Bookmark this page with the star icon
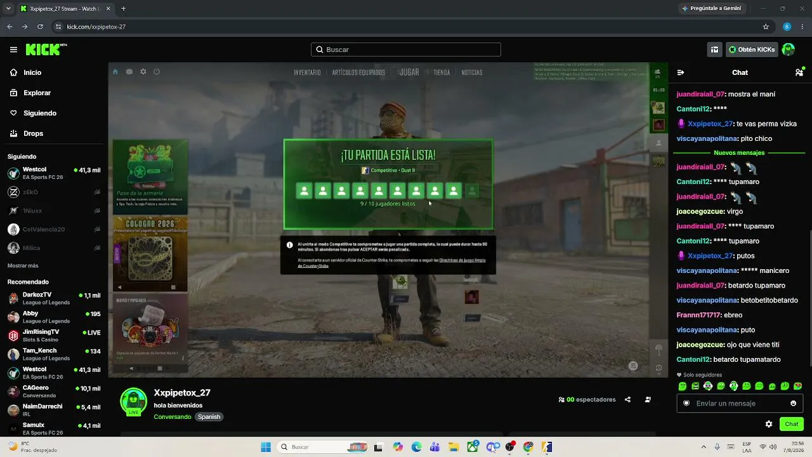This screenshot has height=457, width=812. click(x=766, y=27)
